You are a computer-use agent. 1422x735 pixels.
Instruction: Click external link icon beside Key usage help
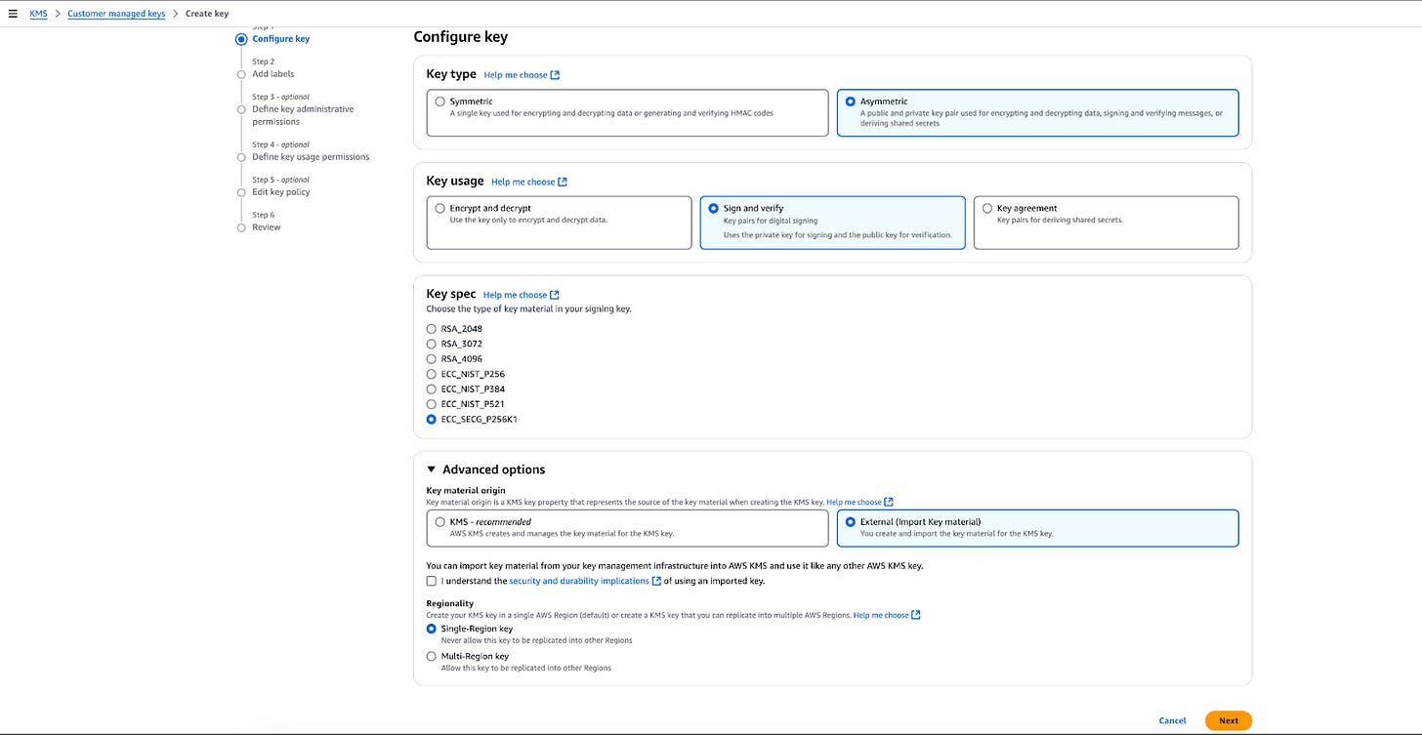562,182
